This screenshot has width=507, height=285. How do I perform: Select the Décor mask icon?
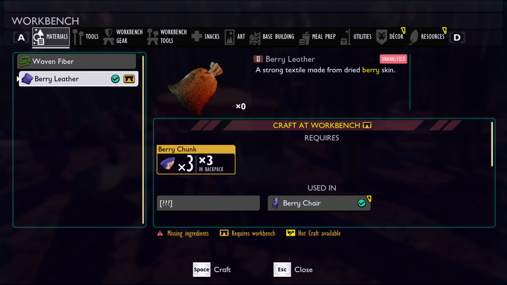tap(381, 37)
